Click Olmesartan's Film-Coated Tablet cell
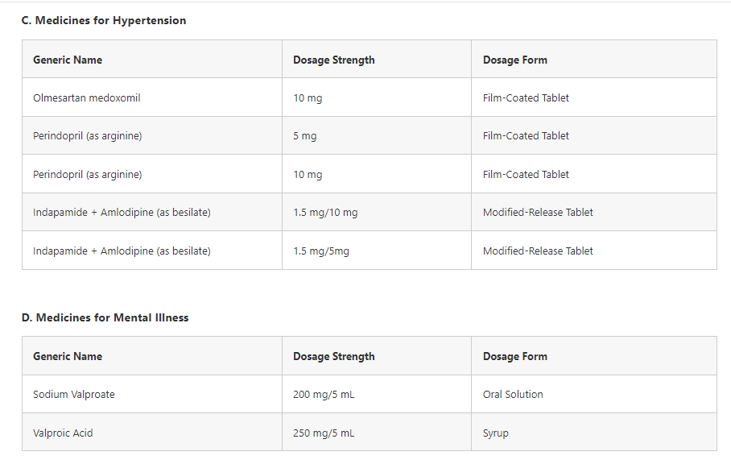The width and height of the screenshot is (731, 464). [526, 97]
